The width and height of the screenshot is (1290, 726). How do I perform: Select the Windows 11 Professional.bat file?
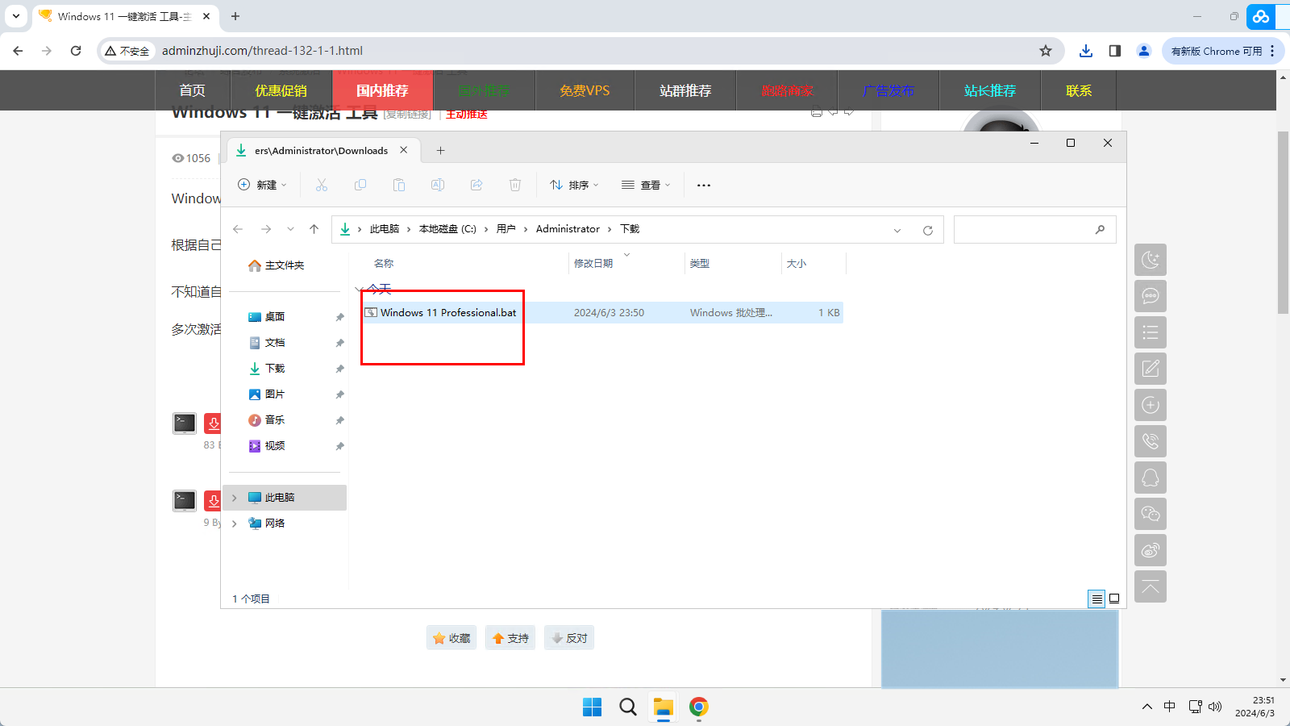tap(601, 313)
